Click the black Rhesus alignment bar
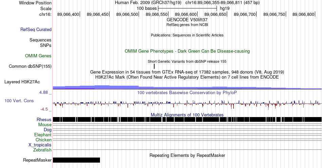The image size is (322, 168). point(187,119)
